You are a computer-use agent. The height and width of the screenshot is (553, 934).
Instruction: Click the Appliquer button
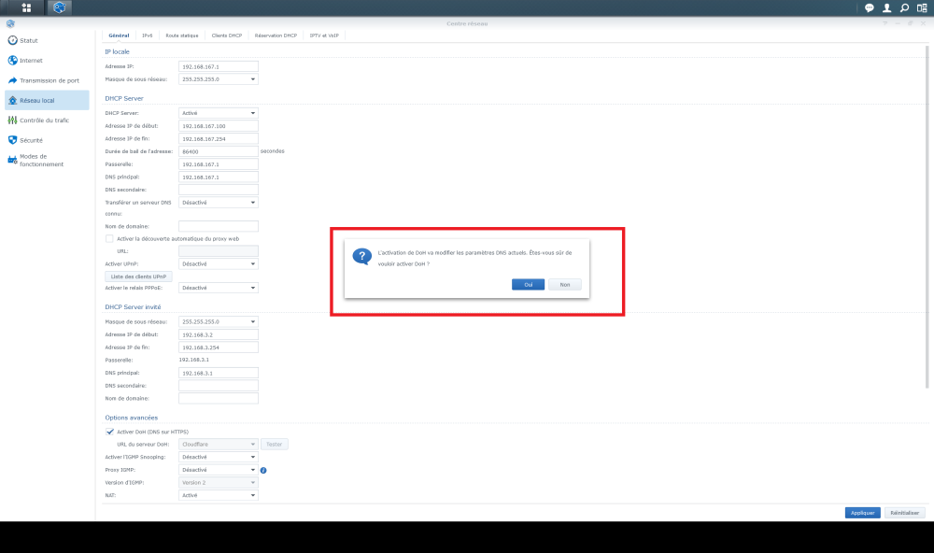pyautogui.click(x=862, y=513)
